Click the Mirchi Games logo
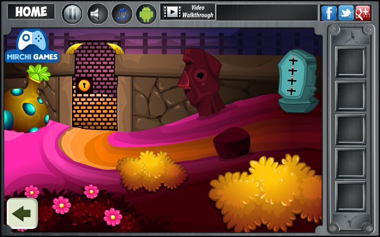Screen dimensions: 380x237 coord(32,46)
